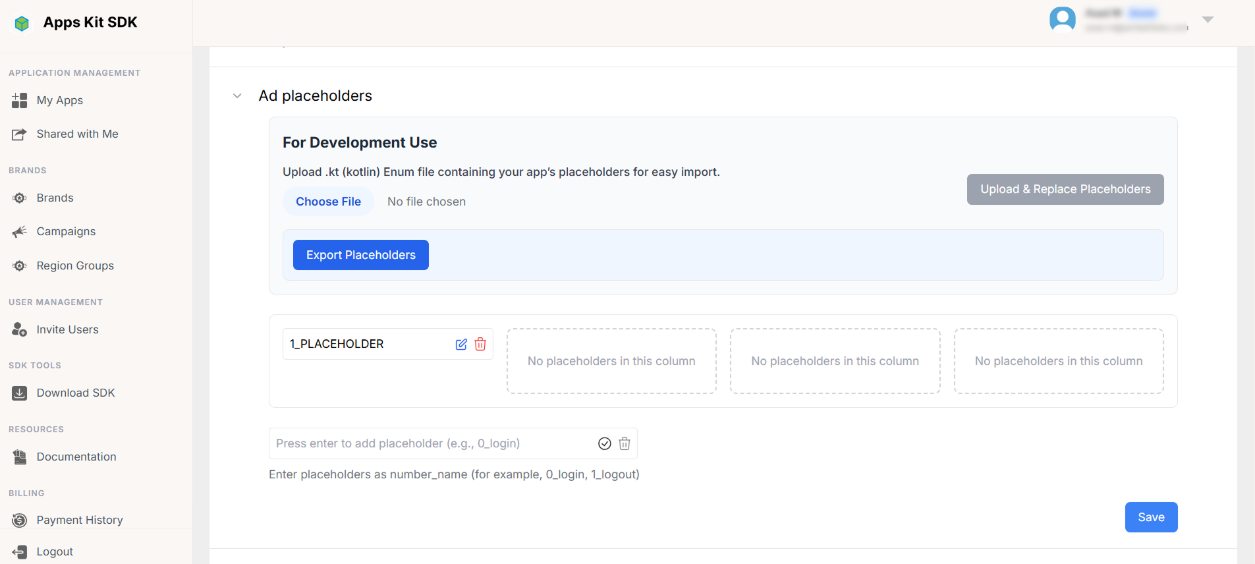Delete 1_PLACEHOLDER with red trash icon
The image size is (1255, 564).
pyautogui.click(x=480, y=344)
